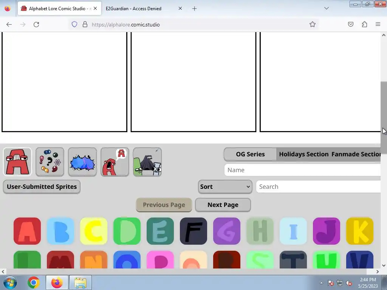
Task: Pick the pale green letter H sprite
Action: [260, 231]
